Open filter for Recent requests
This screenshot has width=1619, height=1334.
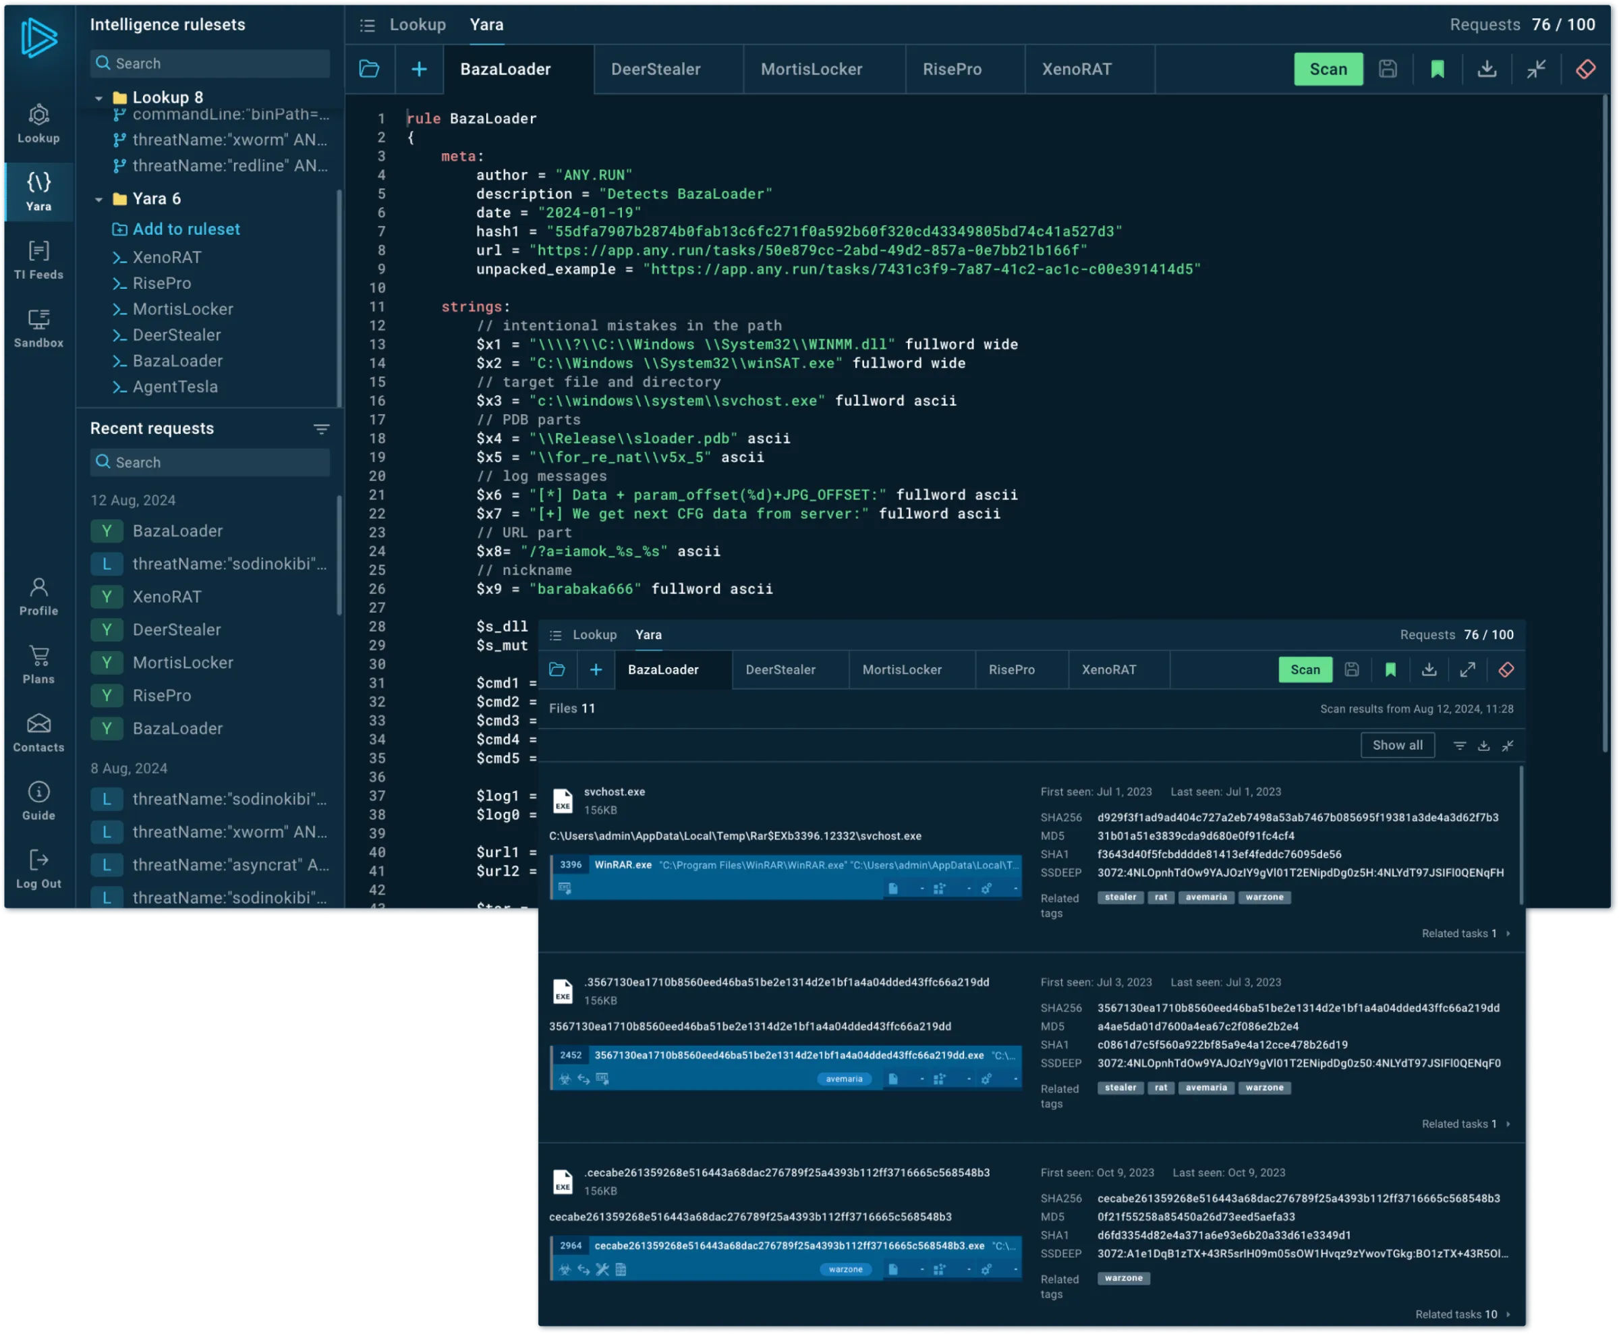pos(321,428)
